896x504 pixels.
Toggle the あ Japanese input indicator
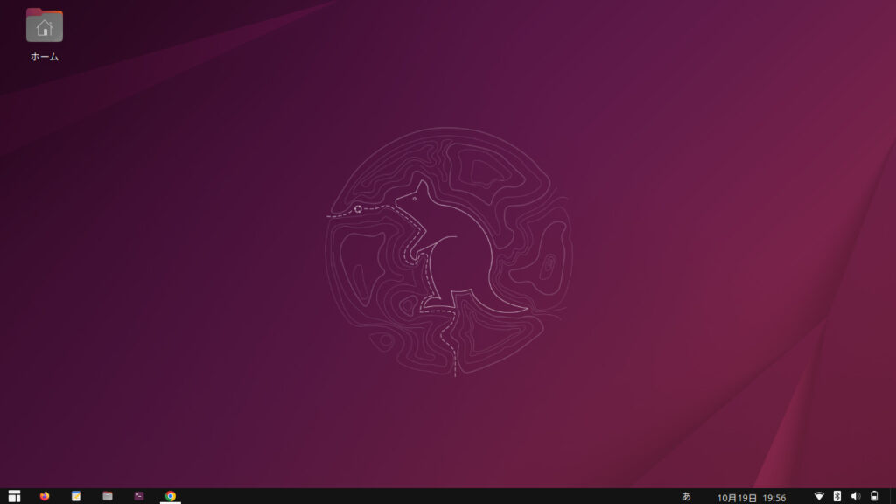click(x=686, y=496)
